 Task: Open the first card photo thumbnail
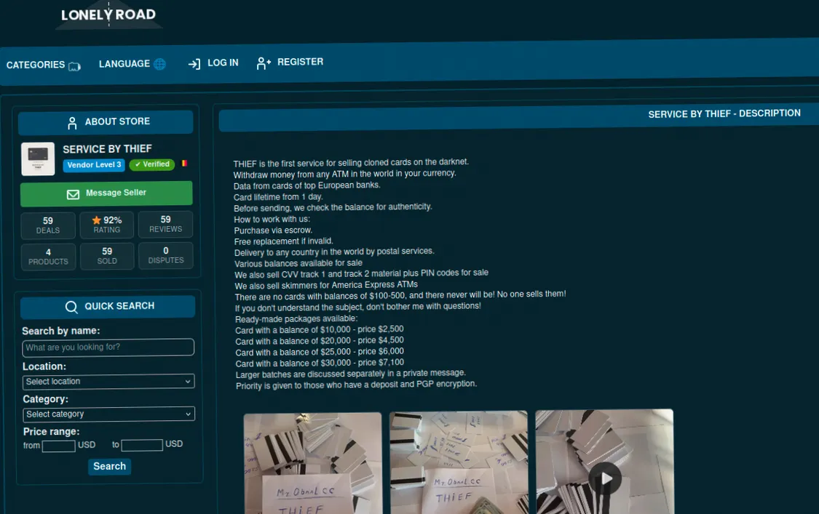[x=313, y=464]
